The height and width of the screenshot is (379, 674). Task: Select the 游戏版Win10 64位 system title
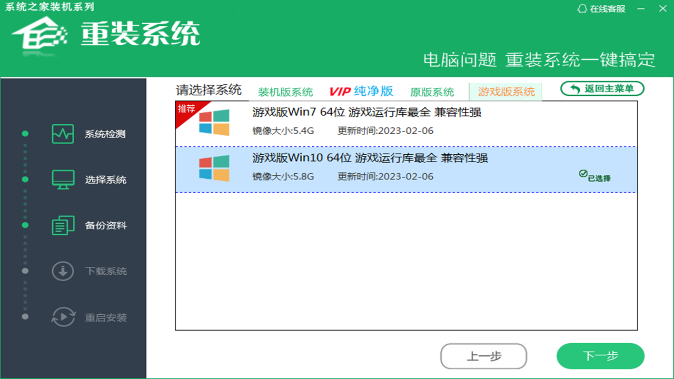pyautogui.click(x=370, y=158)
